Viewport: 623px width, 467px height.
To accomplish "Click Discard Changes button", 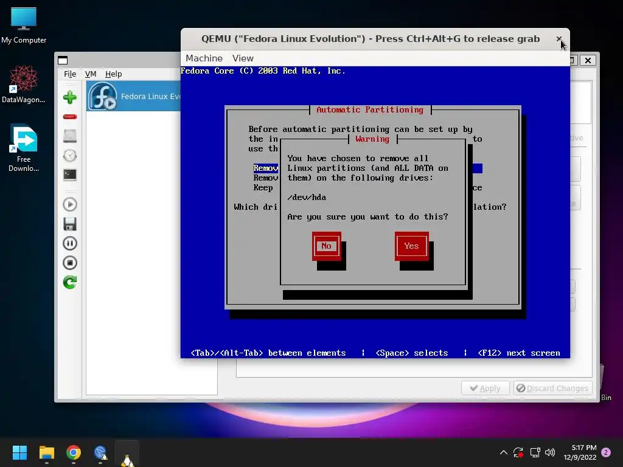I will tap(552, 388).
